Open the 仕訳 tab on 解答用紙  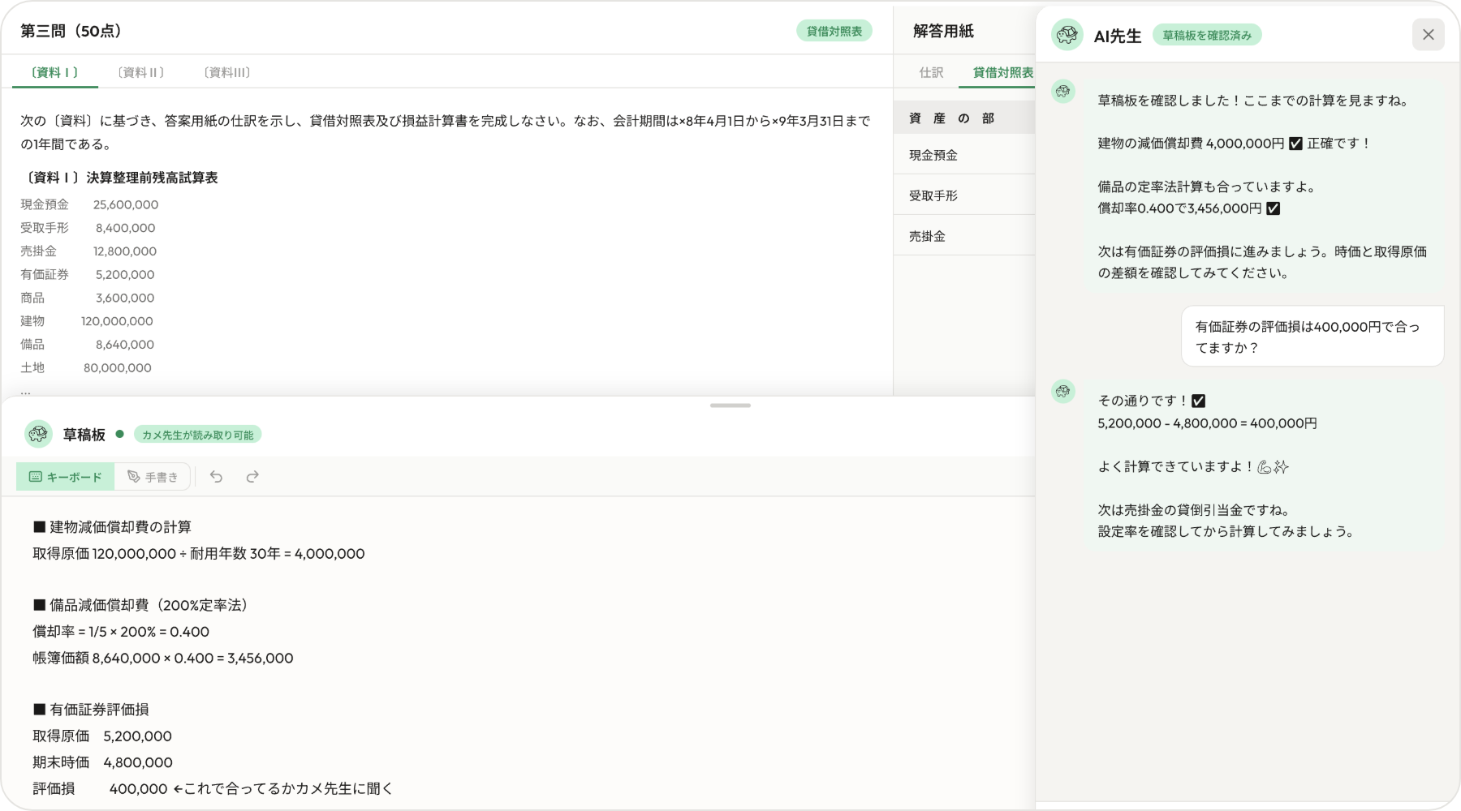point(930,72)
